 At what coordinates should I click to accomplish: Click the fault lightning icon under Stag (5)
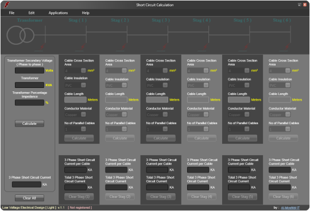[x=246, y=47]
